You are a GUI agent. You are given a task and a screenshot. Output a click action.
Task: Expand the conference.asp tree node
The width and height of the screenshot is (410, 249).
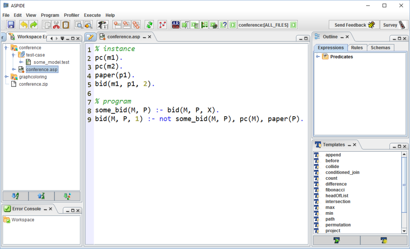[x=14, y=70]
